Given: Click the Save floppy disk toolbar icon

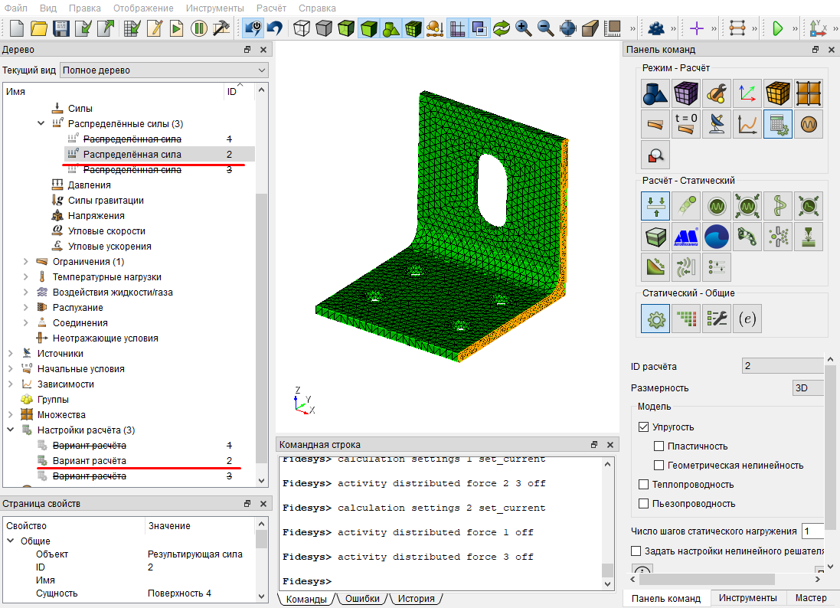Looking at the screenshot, I should (61, 28).
